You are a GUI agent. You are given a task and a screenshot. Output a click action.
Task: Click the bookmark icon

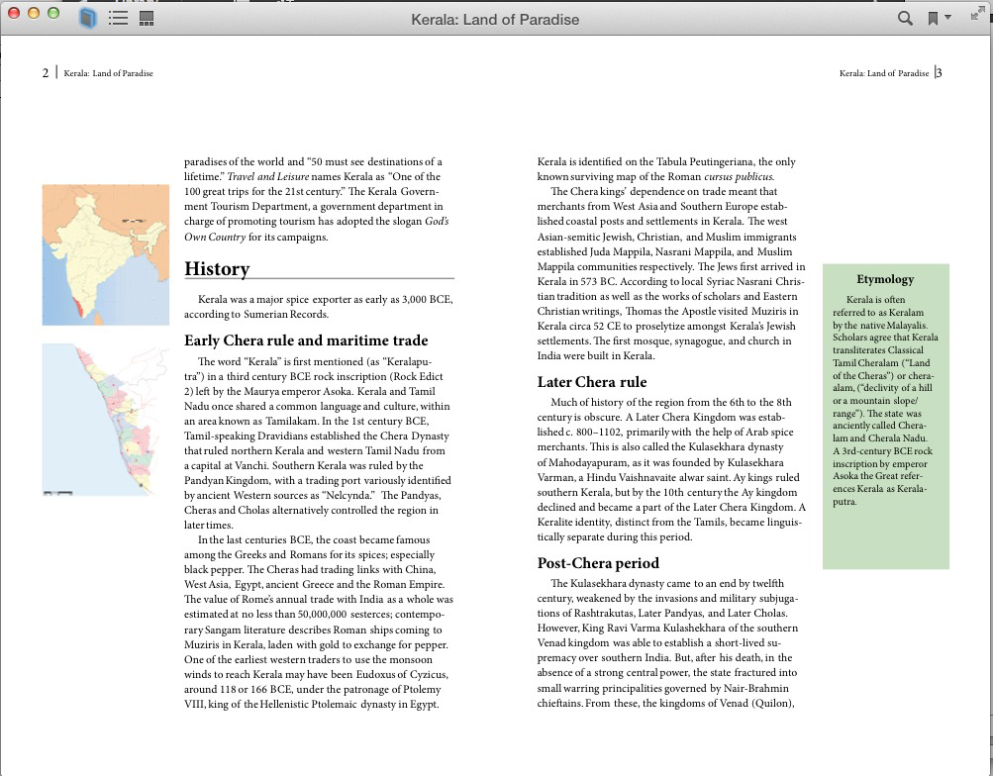(x=933, y=19)
